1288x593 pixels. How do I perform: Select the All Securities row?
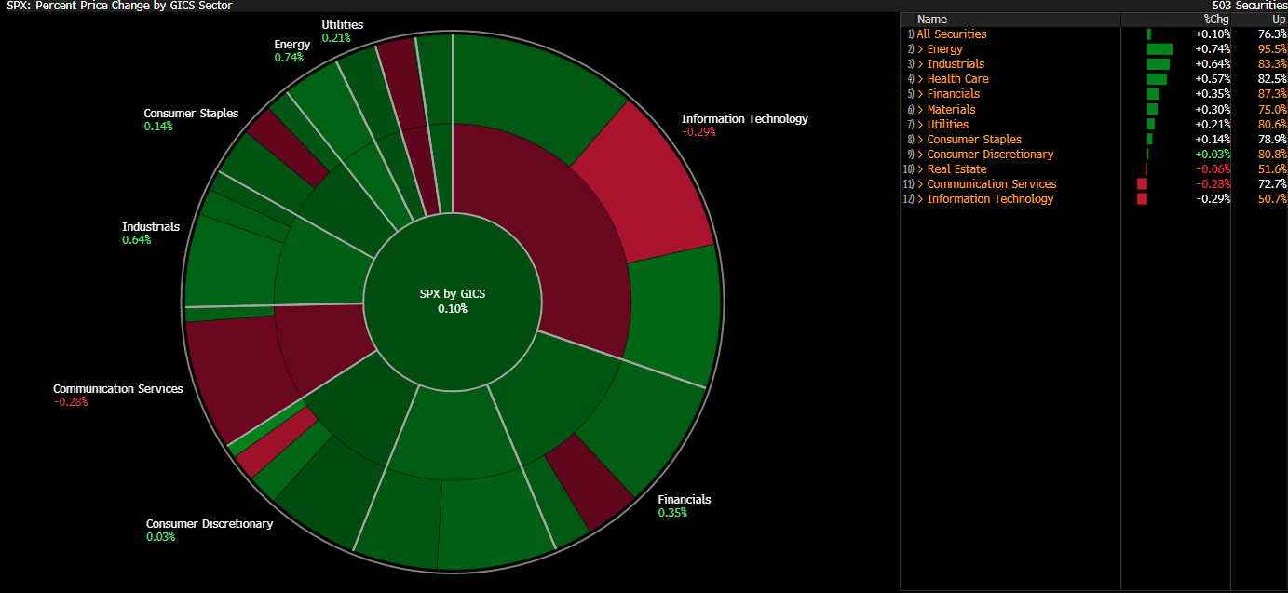click(x=951, y=34)
